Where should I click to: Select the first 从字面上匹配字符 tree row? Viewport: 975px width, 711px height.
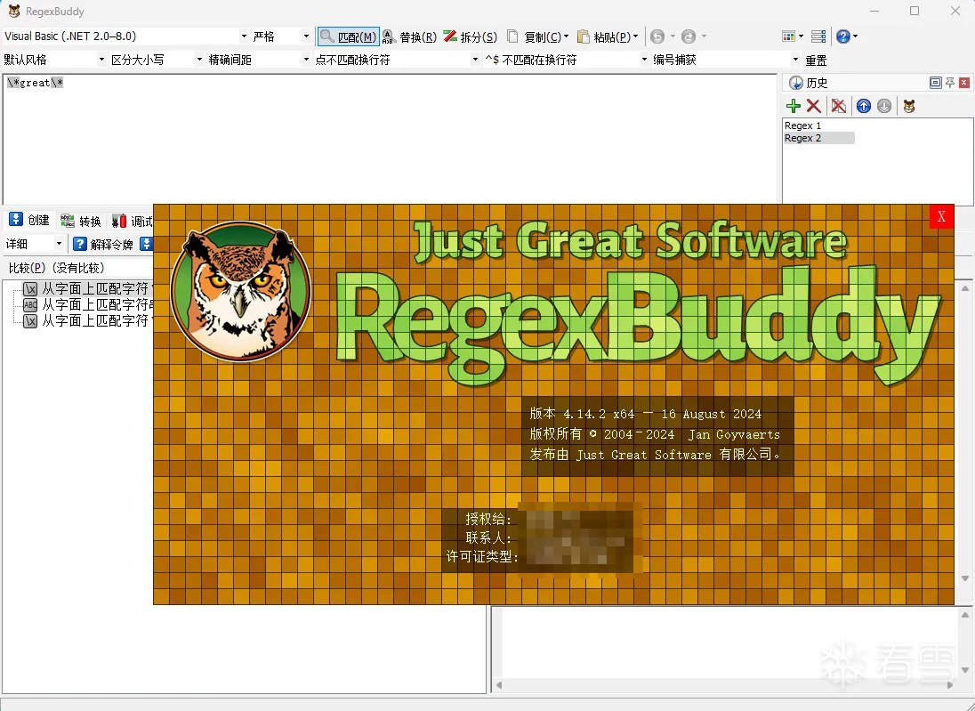pyautogui.click(x=87, y=288)
